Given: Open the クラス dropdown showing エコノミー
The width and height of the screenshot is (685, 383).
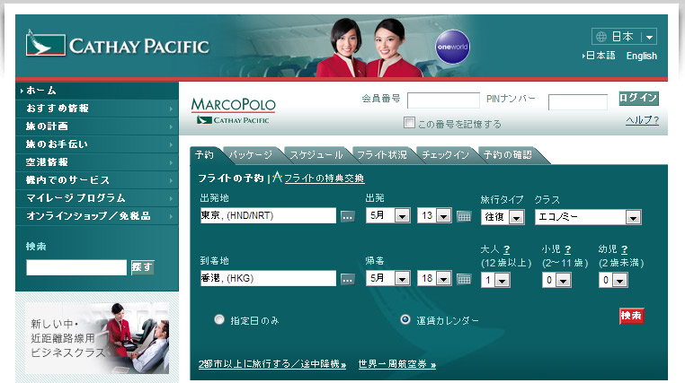Looking at the screenshot, I should pyautogui.click(x=588, y=217).
